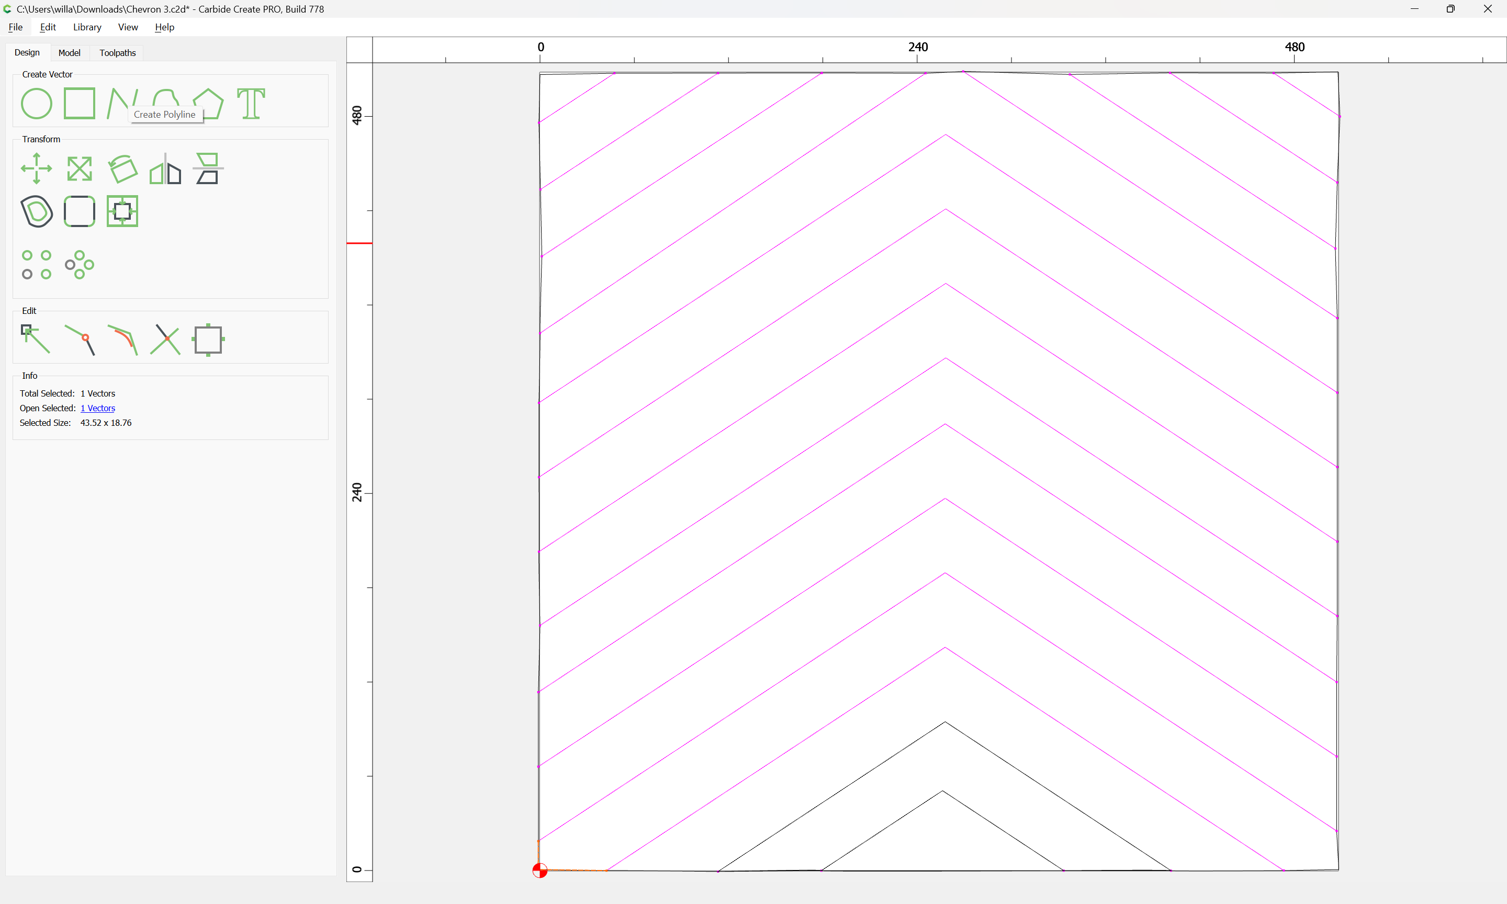Open the Library menu
The width and height of the screenshot is (1507, 904).
click(87, 27)
